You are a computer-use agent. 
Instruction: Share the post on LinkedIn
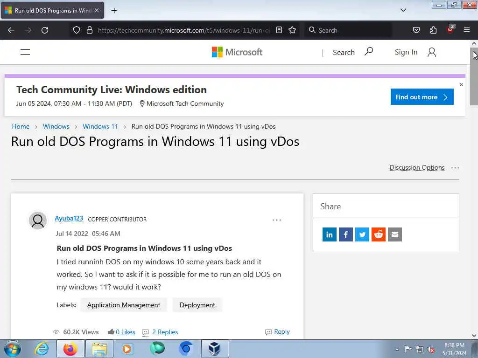pos(329,234)
